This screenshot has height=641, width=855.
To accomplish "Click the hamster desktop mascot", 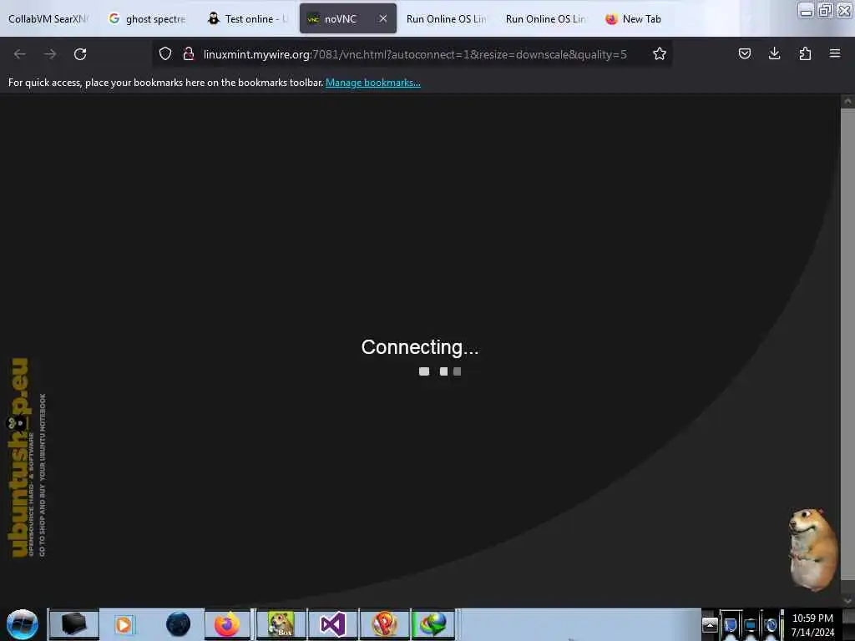I will [812, 549].
